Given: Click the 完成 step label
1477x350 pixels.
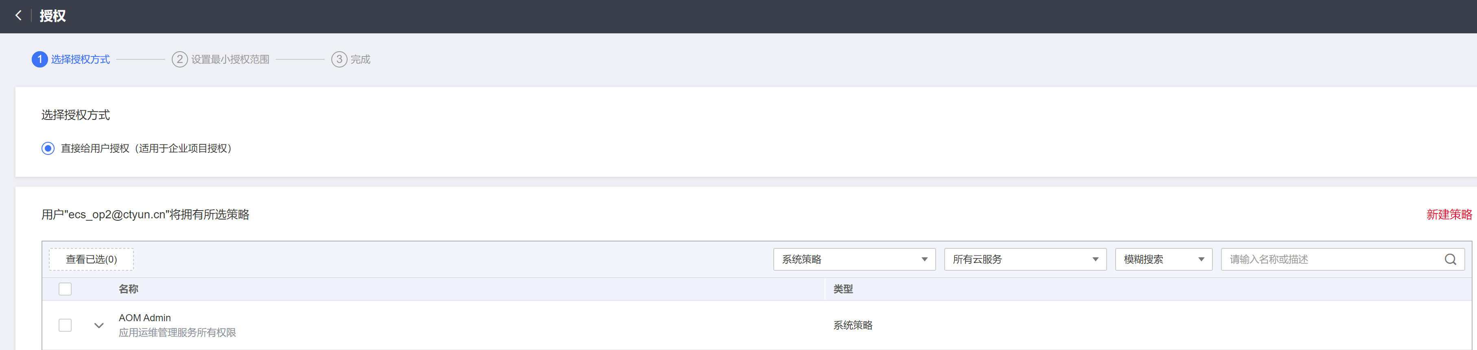Looking at the screenshot, I should [360, 59].
